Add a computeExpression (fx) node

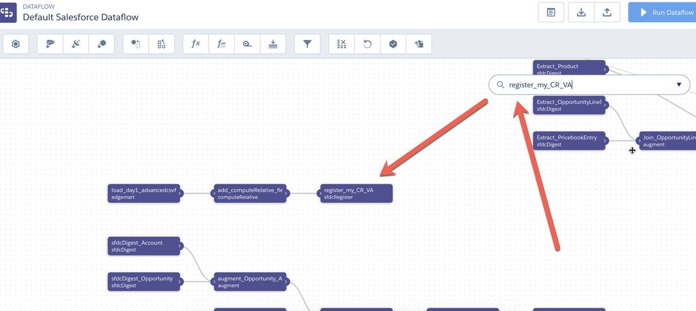coord(196,44)
